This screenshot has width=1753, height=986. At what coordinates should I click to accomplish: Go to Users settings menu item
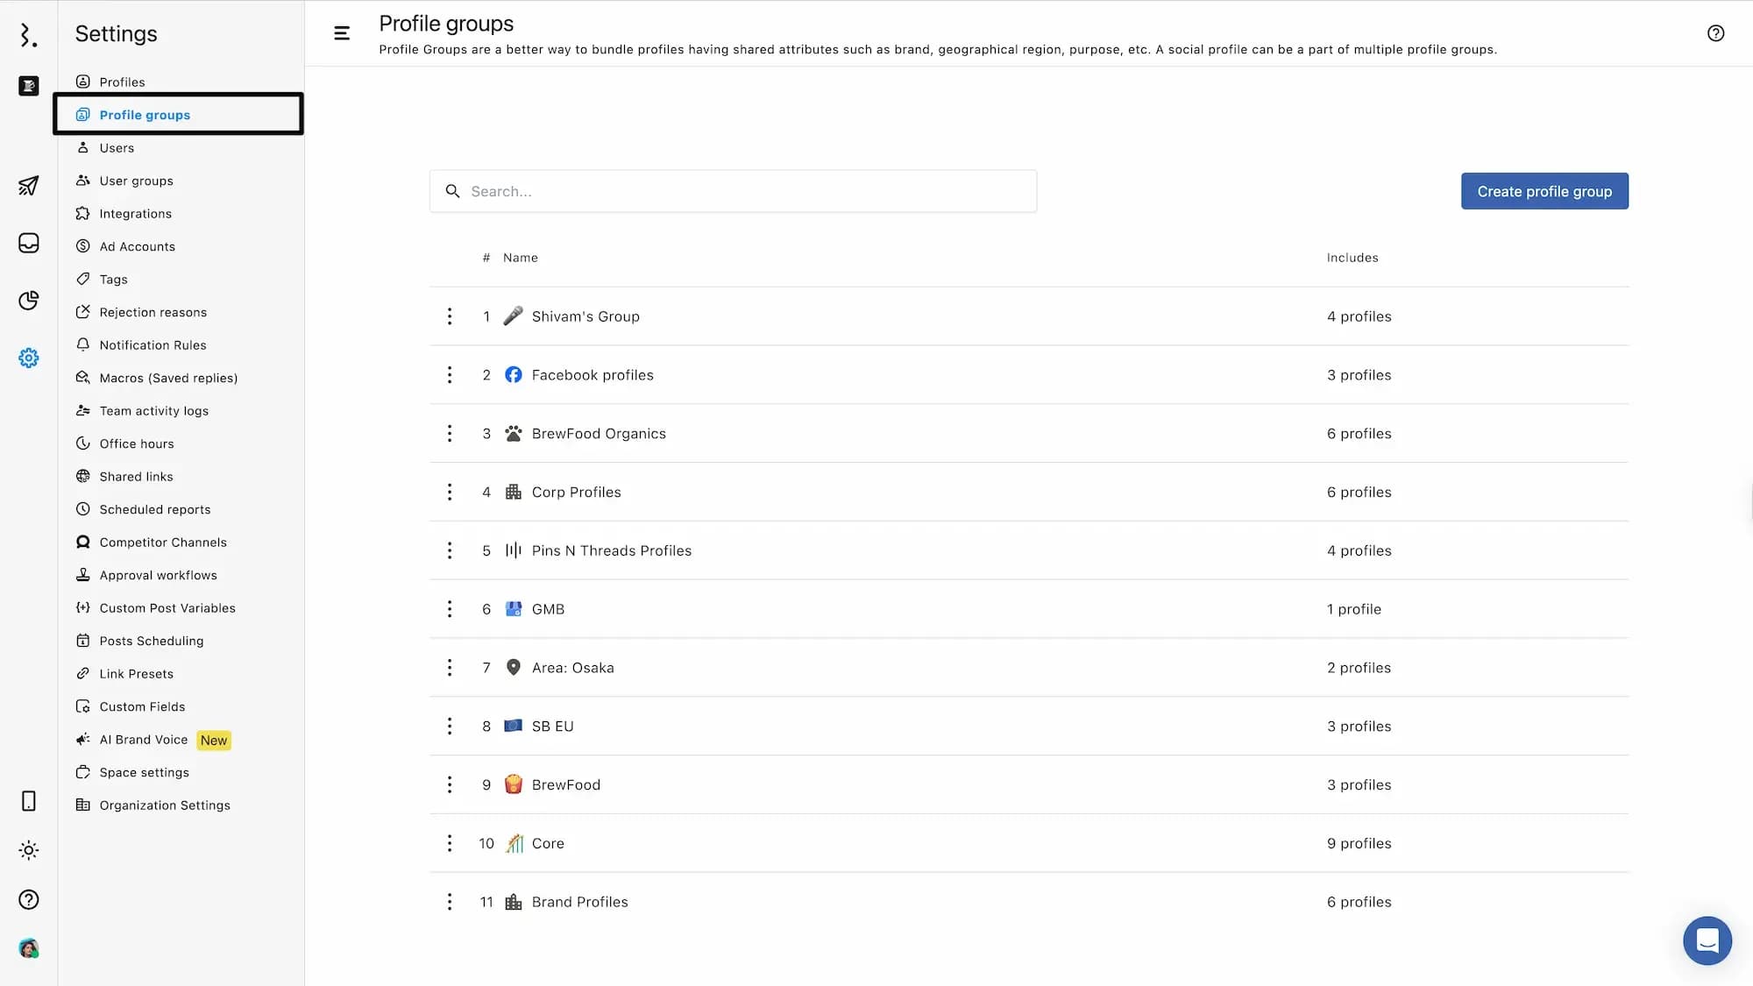[117, 148]
